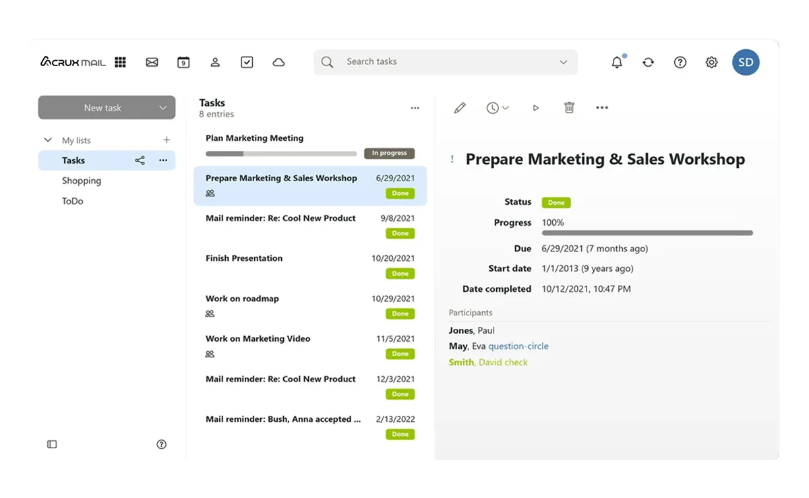809x498 pixels.
Task: Open the Contacts person icon
Action: point(215,62)
